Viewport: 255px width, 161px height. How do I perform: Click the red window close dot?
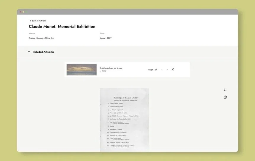tap(21, 12)
